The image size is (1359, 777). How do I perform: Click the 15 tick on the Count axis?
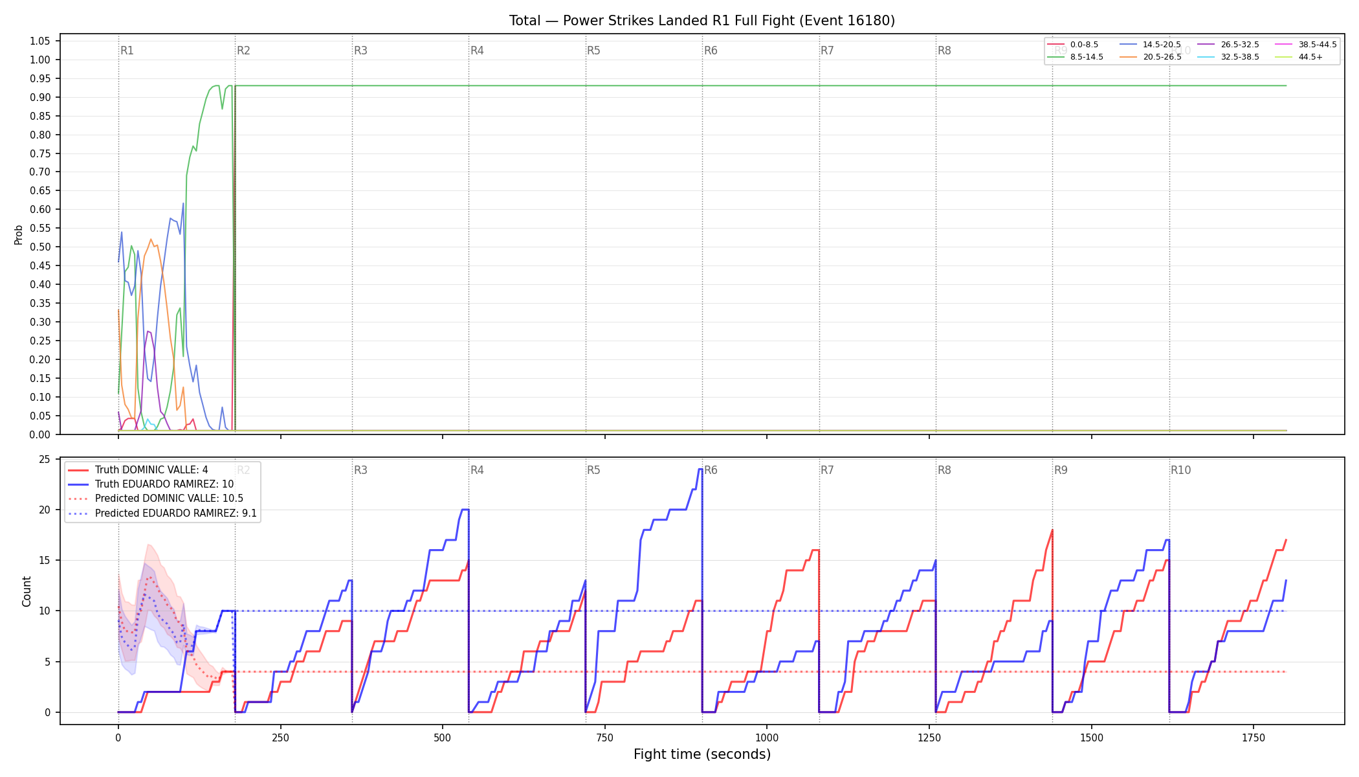tap(45, 560)
